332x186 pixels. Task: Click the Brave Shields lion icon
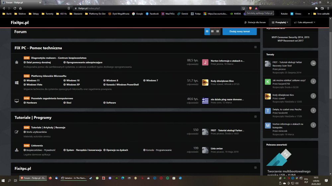(250, 8)
